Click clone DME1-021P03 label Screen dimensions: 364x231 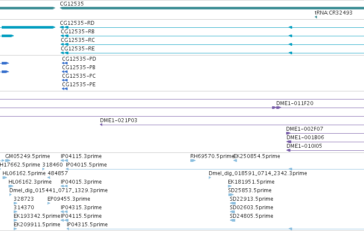(x=118, y=120)
